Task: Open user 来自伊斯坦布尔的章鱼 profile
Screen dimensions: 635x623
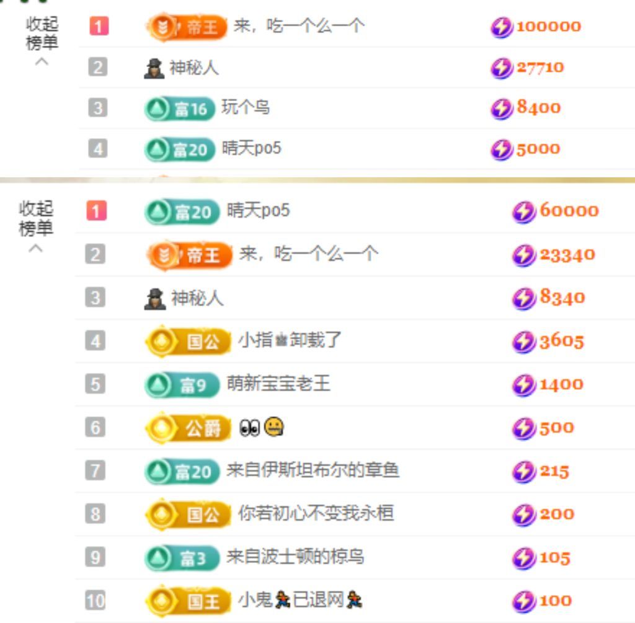Action: 313,470
